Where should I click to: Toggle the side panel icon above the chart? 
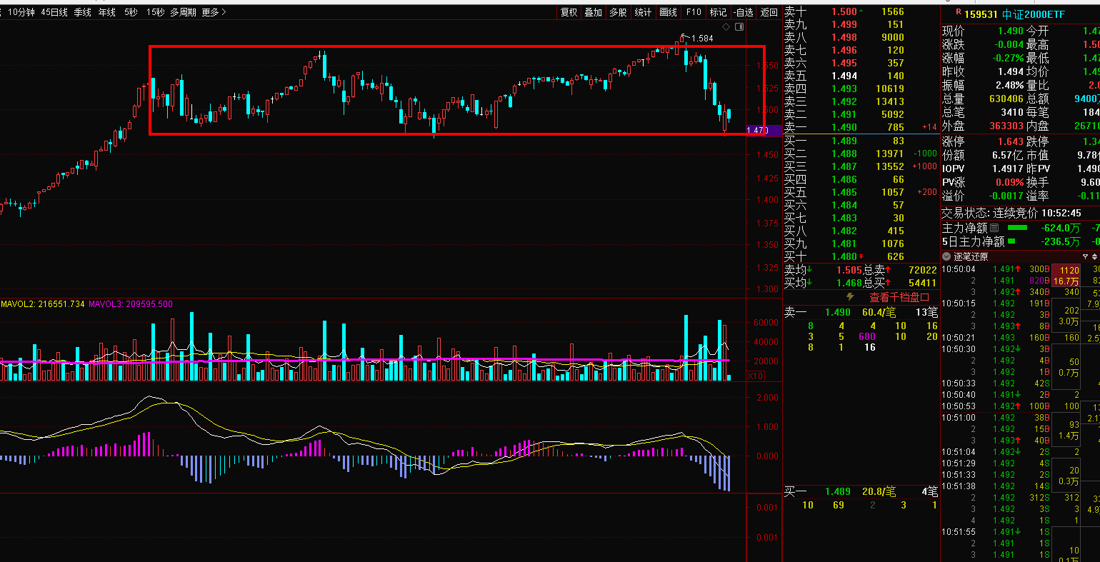coord(739,27)
